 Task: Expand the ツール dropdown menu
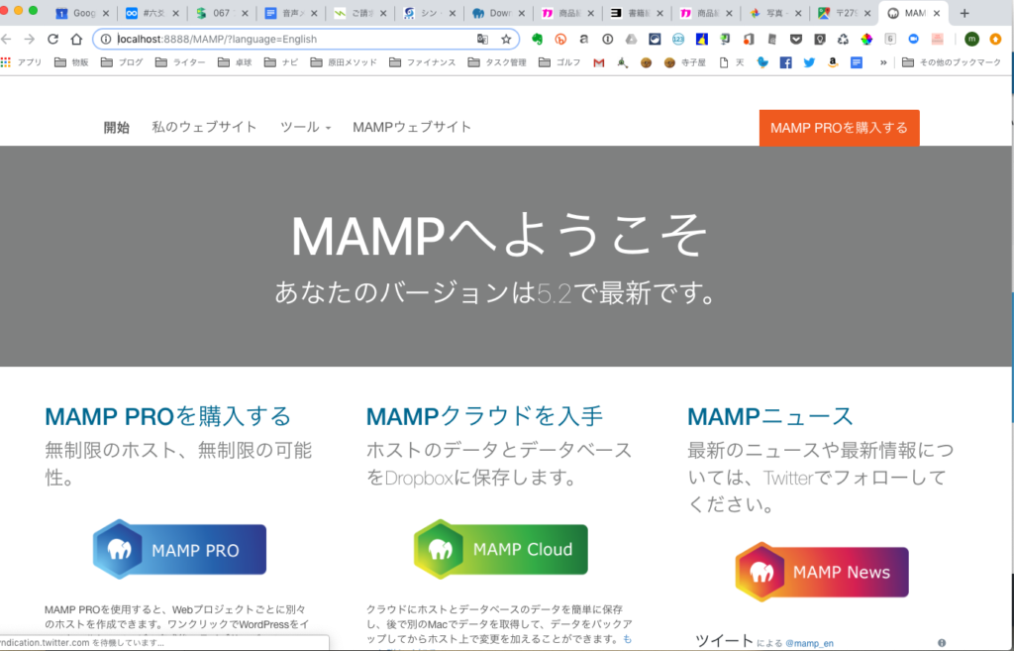[305, 127]
